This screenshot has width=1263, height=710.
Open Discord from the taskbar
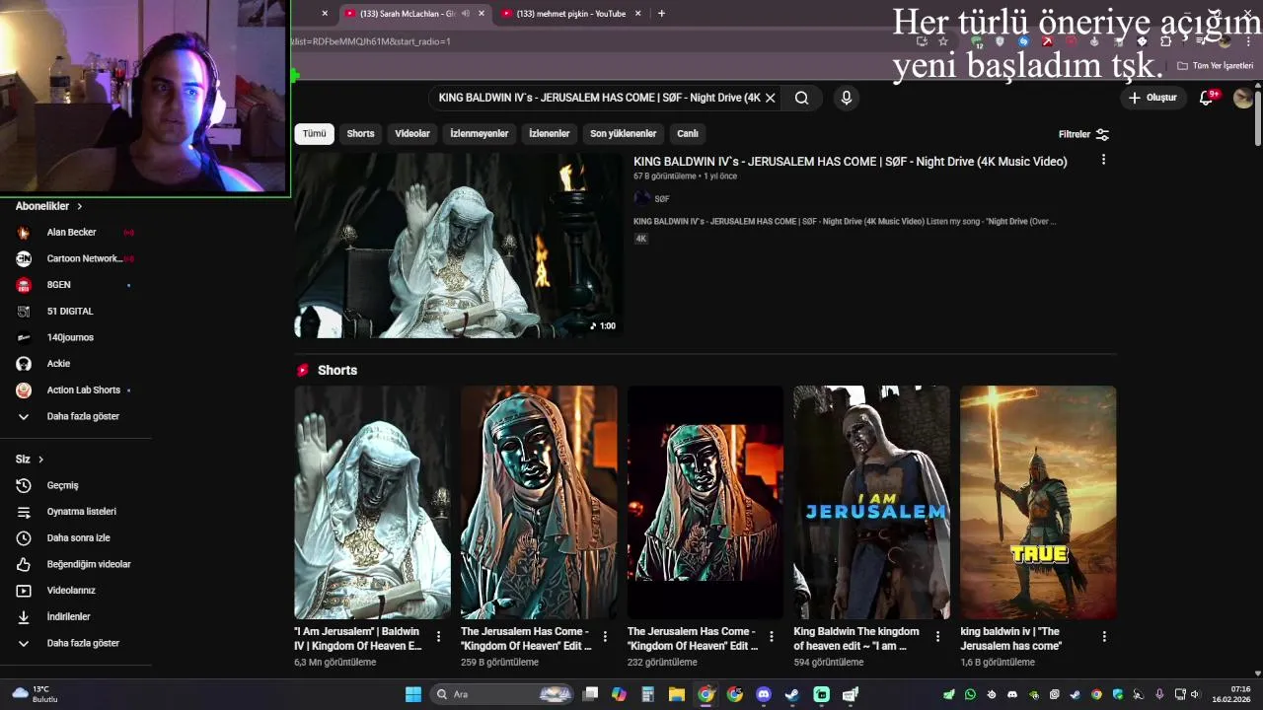pyautogui.click(x=763, y=694)
